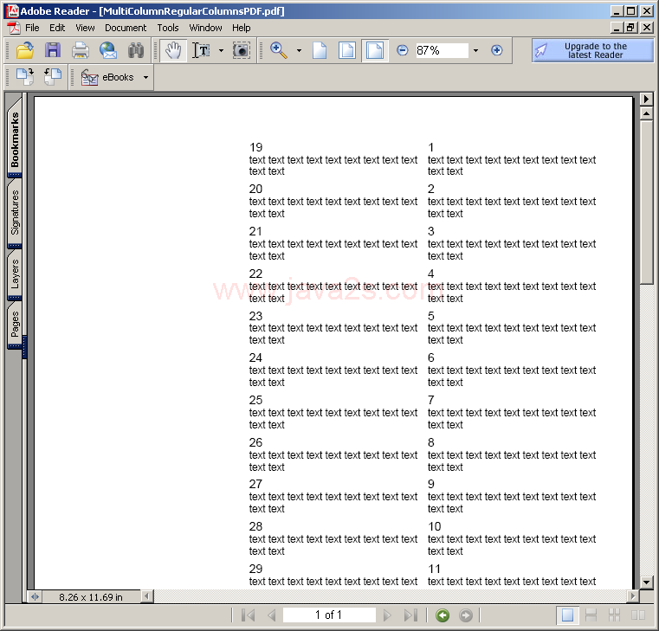Viewport: 659px width, 631px height.
Task: Set Actual Size page view
Action: [320, 50]
